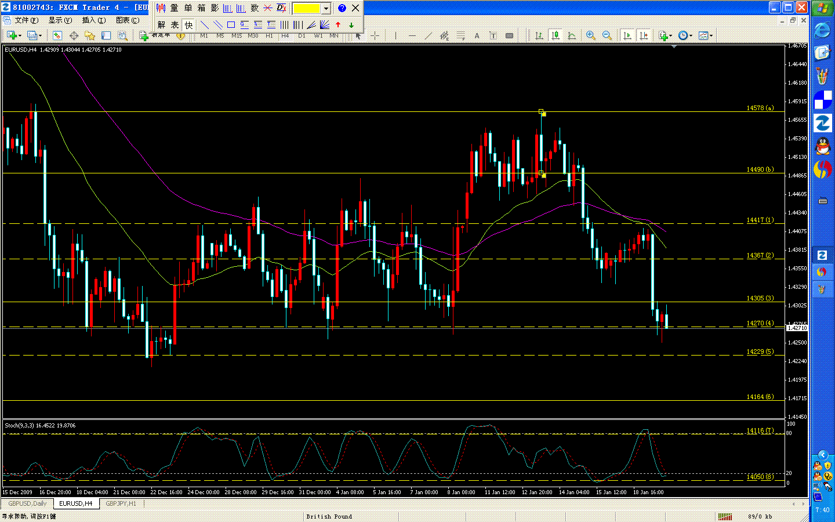Select the Text Label tool

493,36
